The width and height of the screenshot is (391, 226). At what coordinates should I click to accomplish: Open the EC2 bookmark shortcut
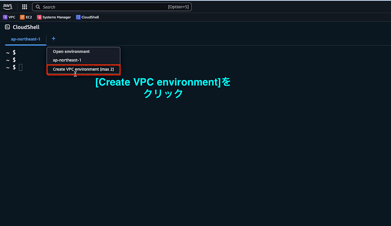(x=26, y=17)
